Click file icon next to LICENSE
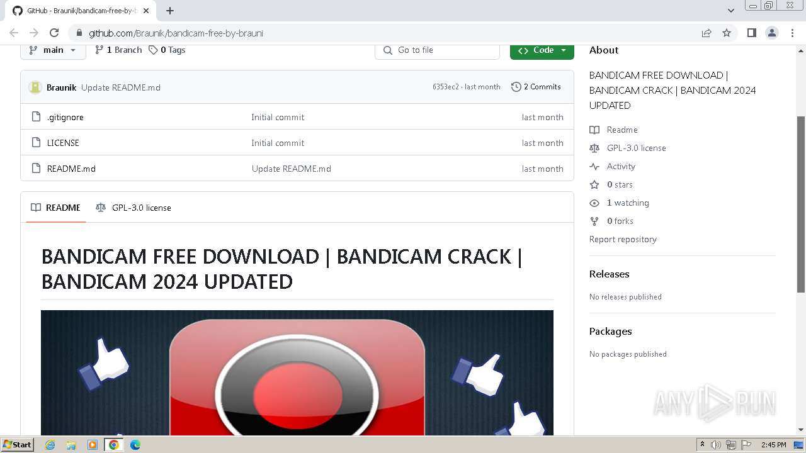Viewport: 806px width, 453px height. point(36,143)
